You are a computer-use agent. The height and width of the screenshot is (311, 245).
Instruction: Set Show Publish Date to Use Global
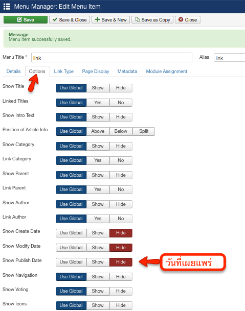pos(71,262)
